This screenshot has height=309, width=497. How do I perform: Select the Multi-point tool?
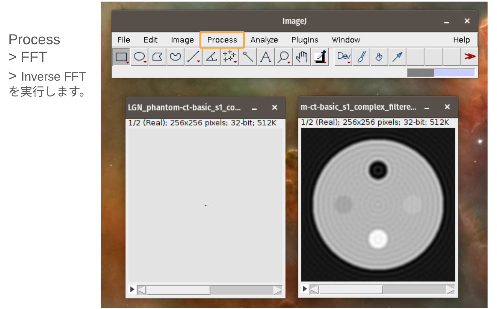point(230,57)
